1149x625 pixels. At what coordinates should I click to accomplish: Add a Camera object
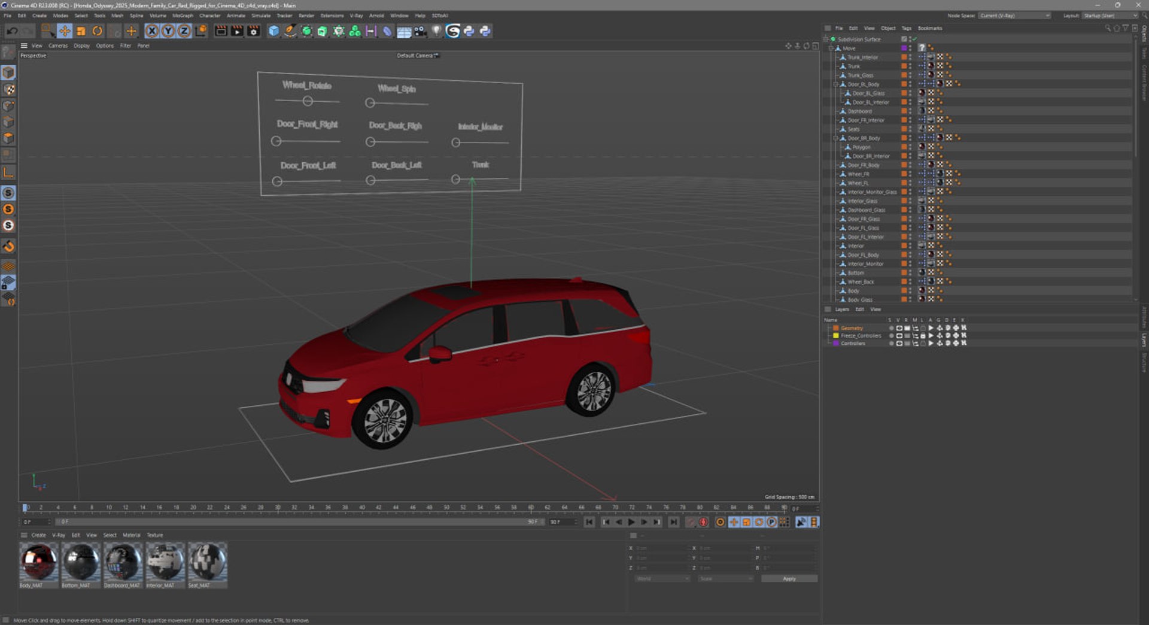tap(420, 31)
